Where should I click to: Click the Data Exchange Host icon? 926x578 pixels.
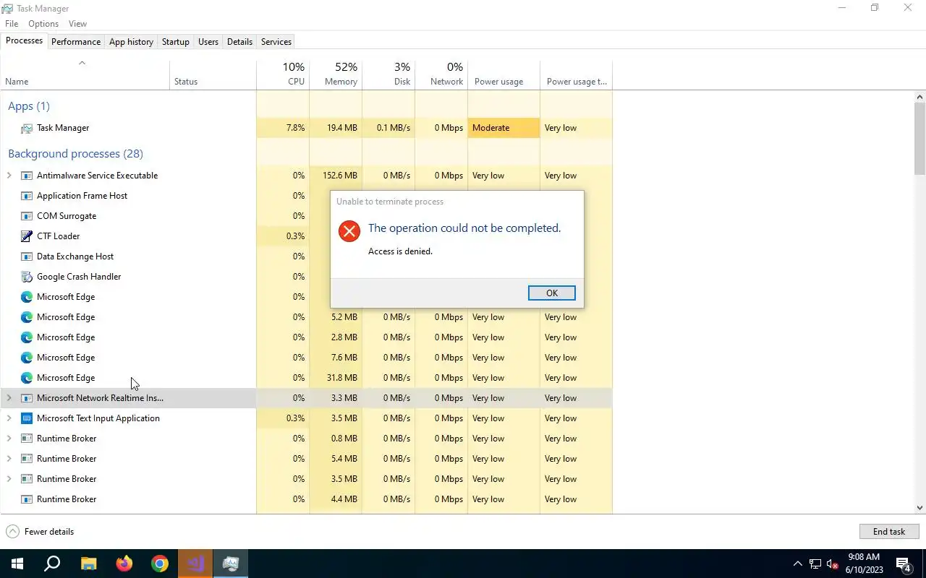[x=27, y=256]
